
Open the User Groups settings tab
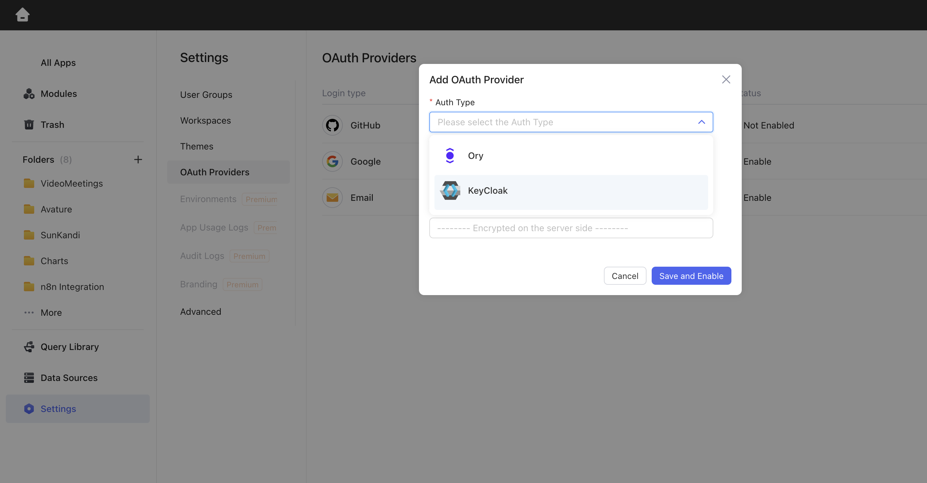(x=206, y=95)
